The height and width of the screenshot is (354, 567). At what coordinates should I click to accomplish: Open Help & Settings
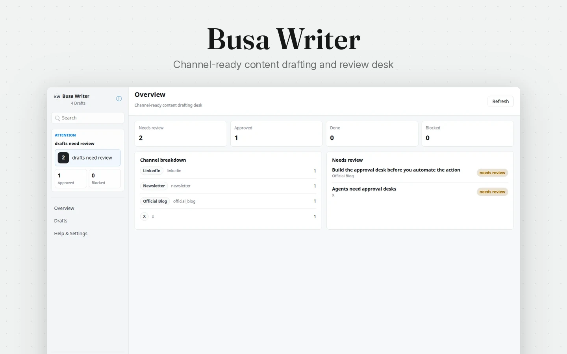coord(71,234)
